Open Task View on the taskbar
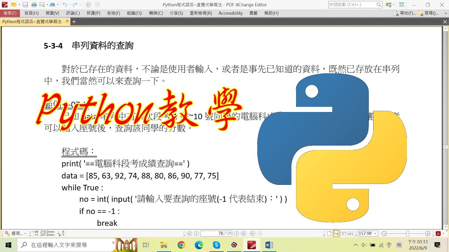The image size is (449, 252). tap(146, 245)
